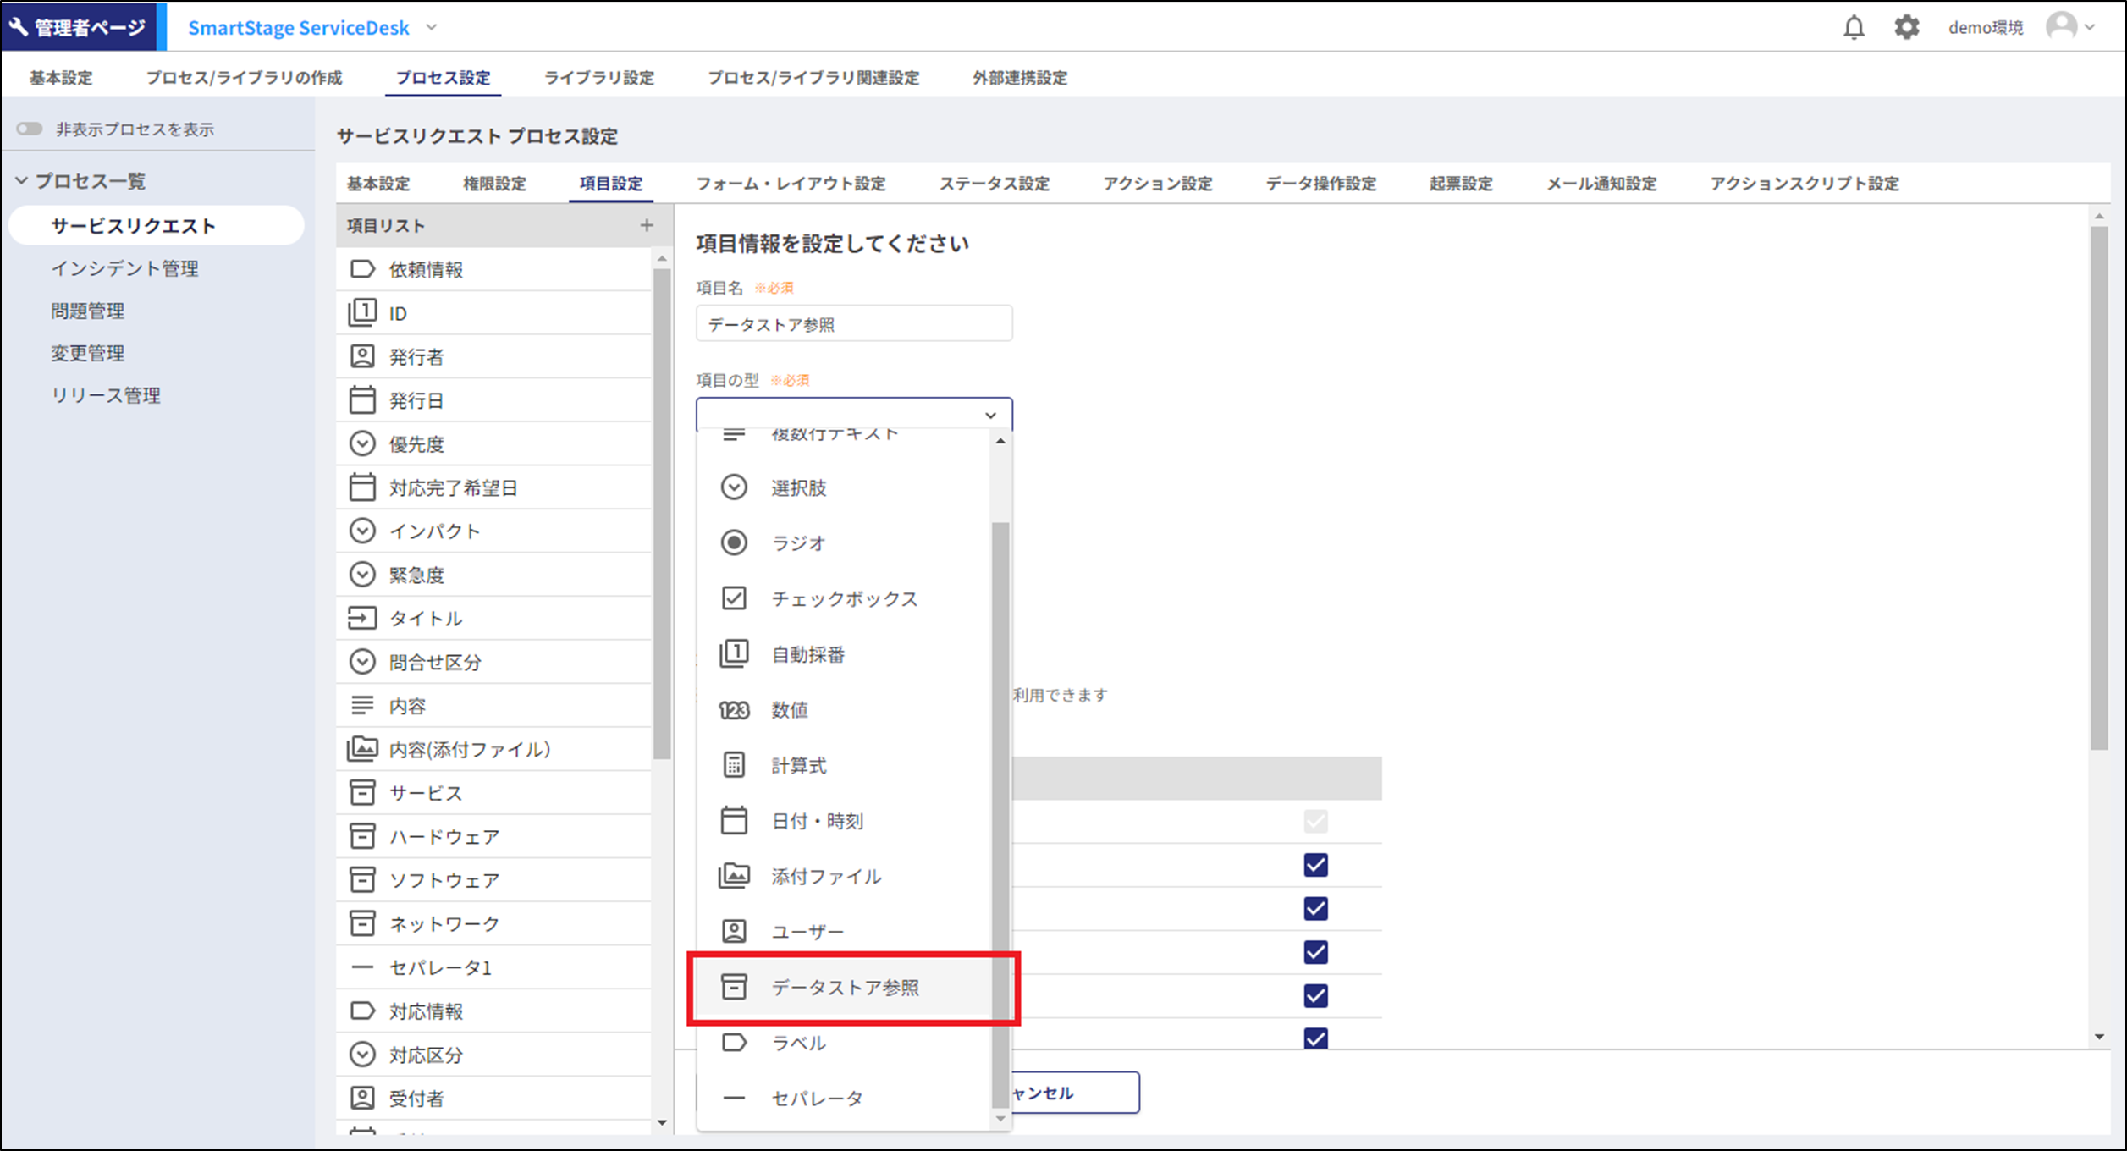Open the ライブラリ設定 menu tab
Screen dimensions: 2127x1151
click(x=598, y=78)
